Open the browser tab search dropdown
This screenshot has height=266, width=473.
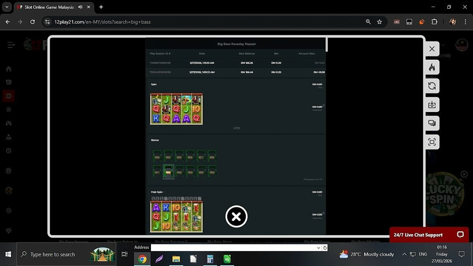(7, 7)
